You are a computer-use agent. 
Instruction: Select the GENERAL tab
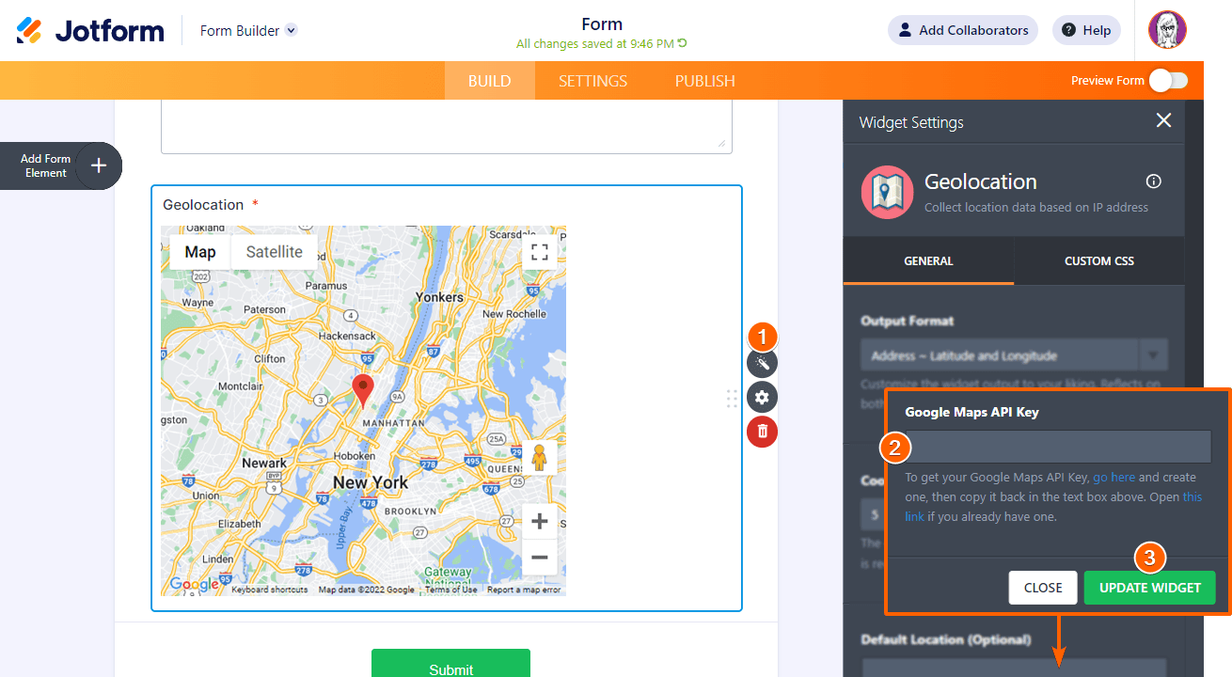coord(929,261)
